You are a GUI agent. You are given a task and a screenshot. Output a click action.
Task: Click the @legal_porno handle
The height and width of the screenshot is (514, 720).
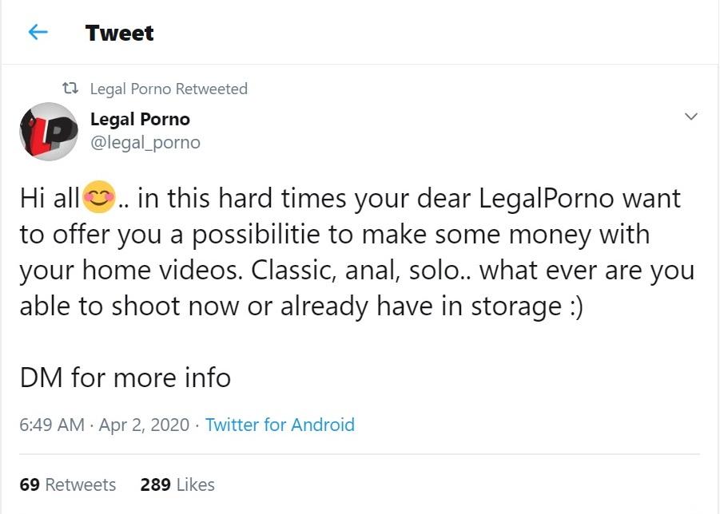click(x=145, y=142)
